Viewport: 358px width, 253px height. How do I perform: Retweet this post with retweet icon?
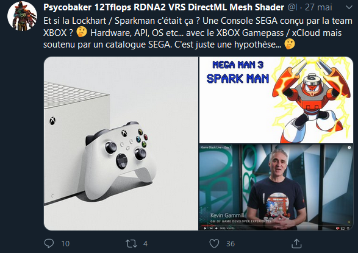pyautogui.click(x=131, y=244)
